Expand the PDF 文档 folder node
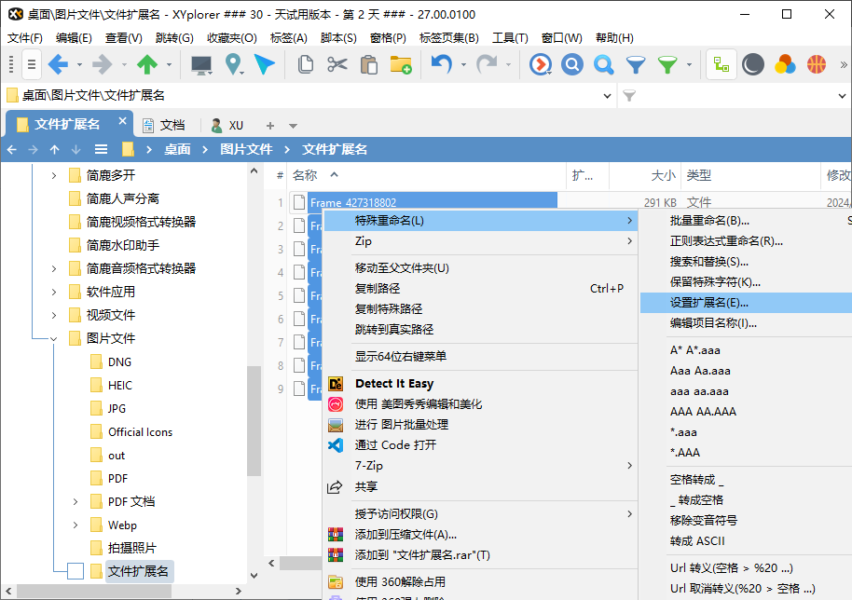The height and width of the screenshot is (600, 852). pos(76,501)
